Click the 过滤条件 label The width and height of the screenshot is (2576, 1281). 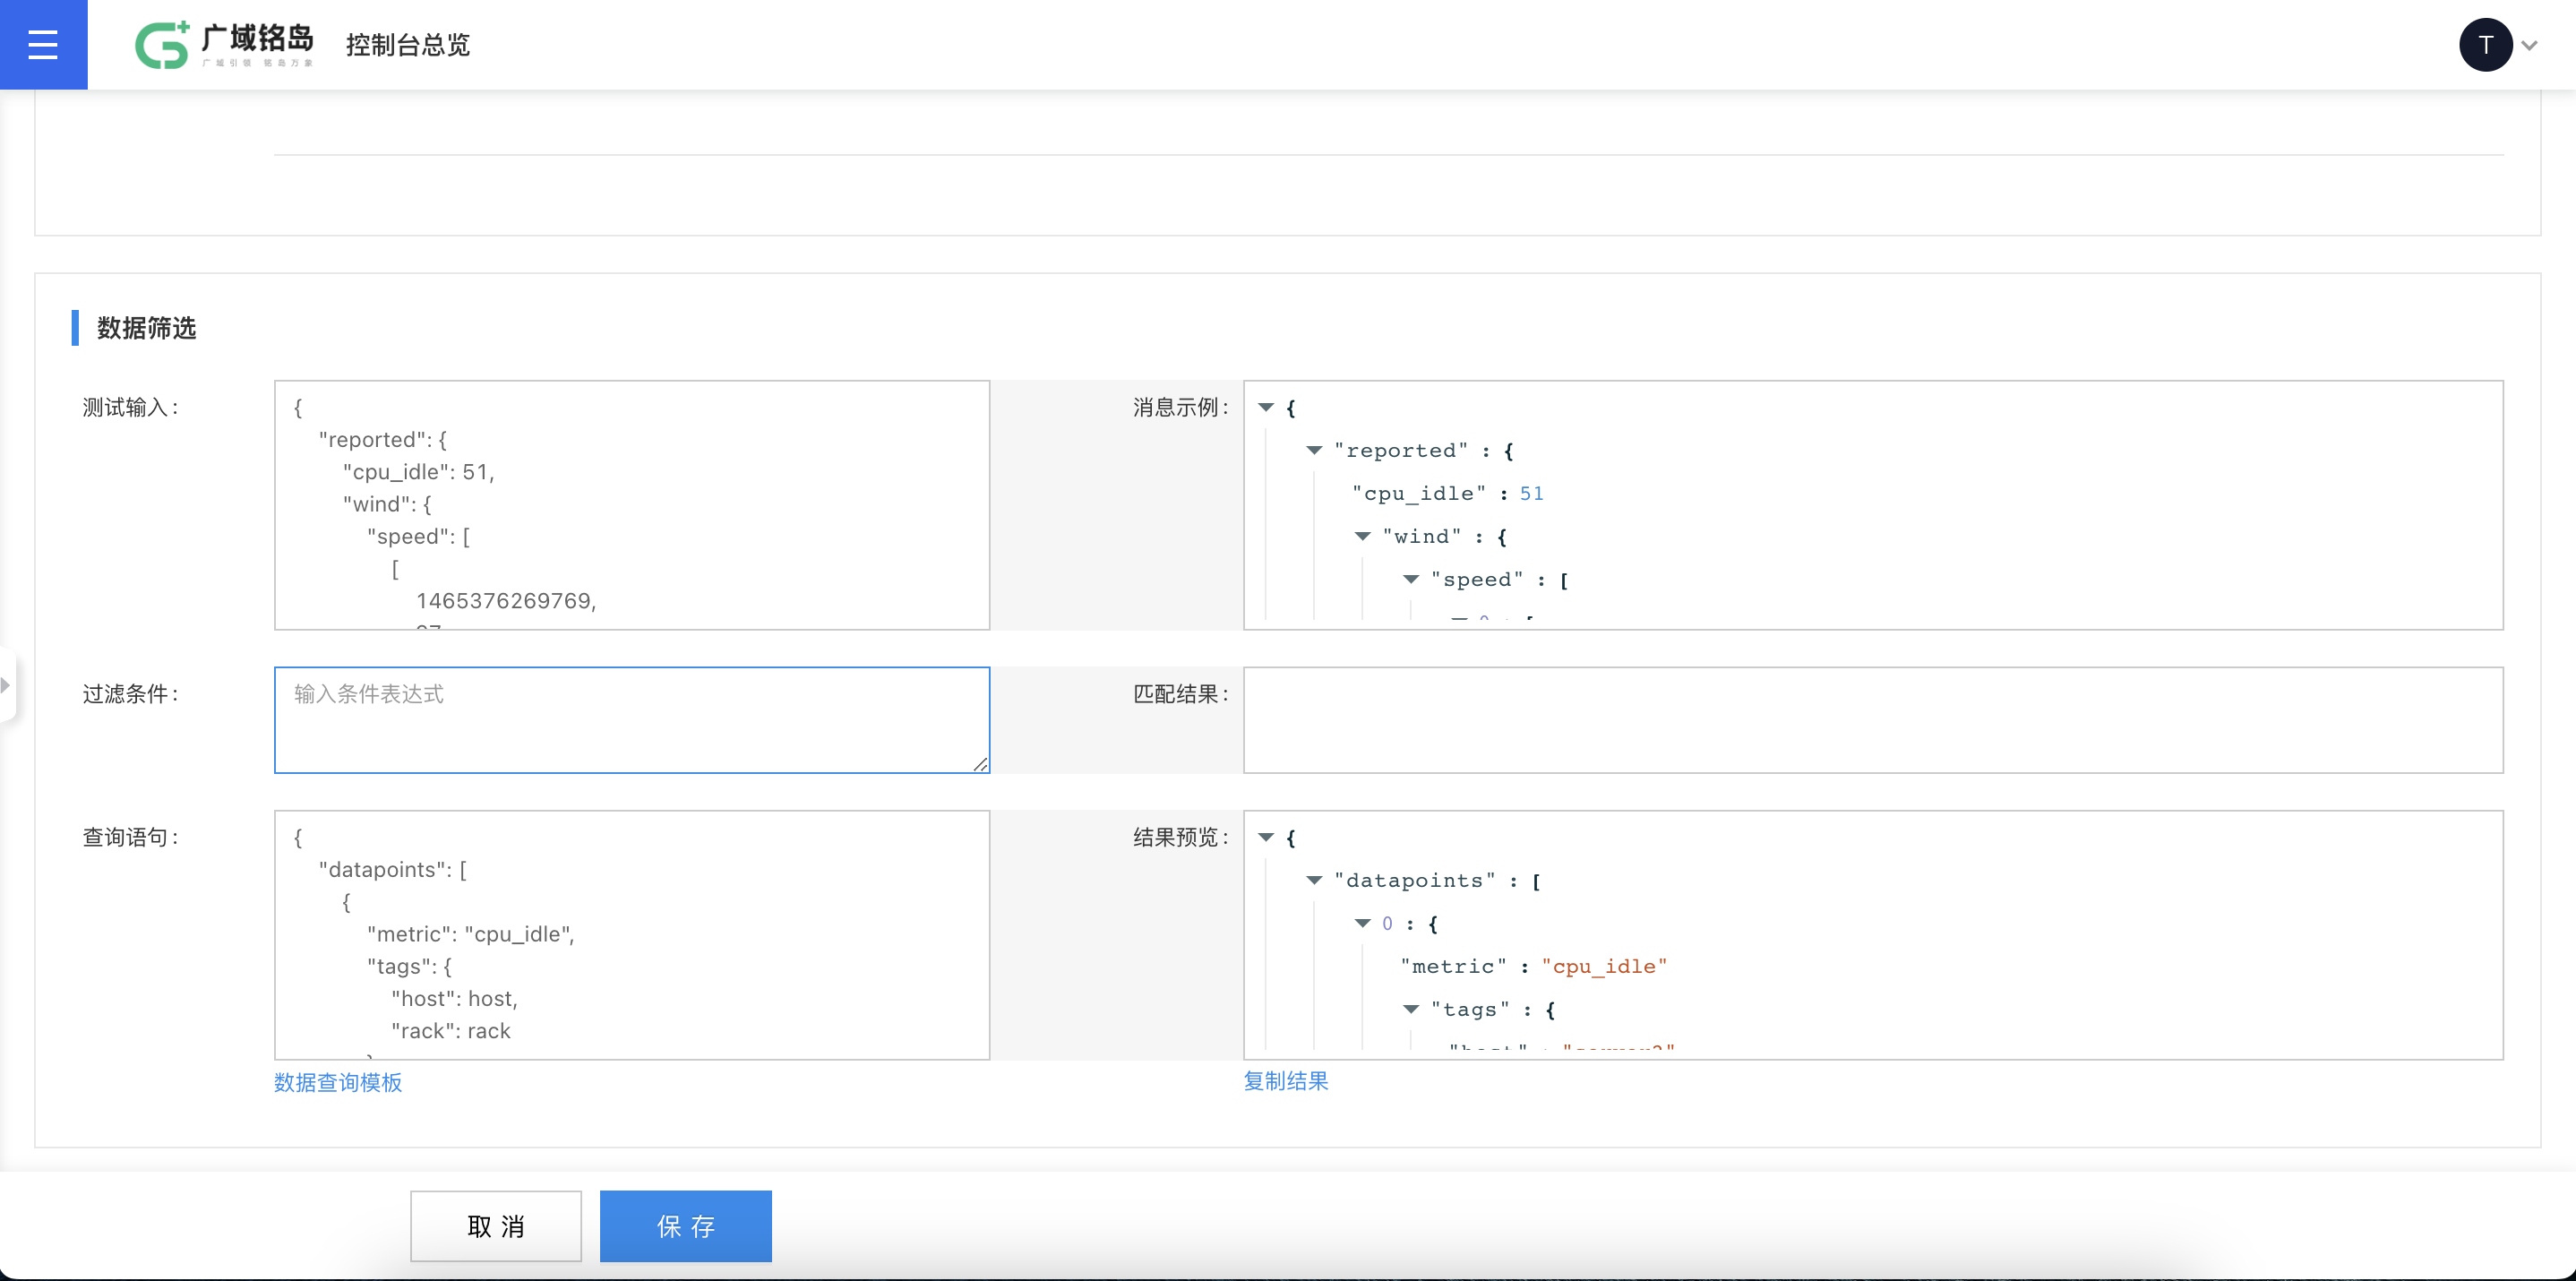point(130,694)
